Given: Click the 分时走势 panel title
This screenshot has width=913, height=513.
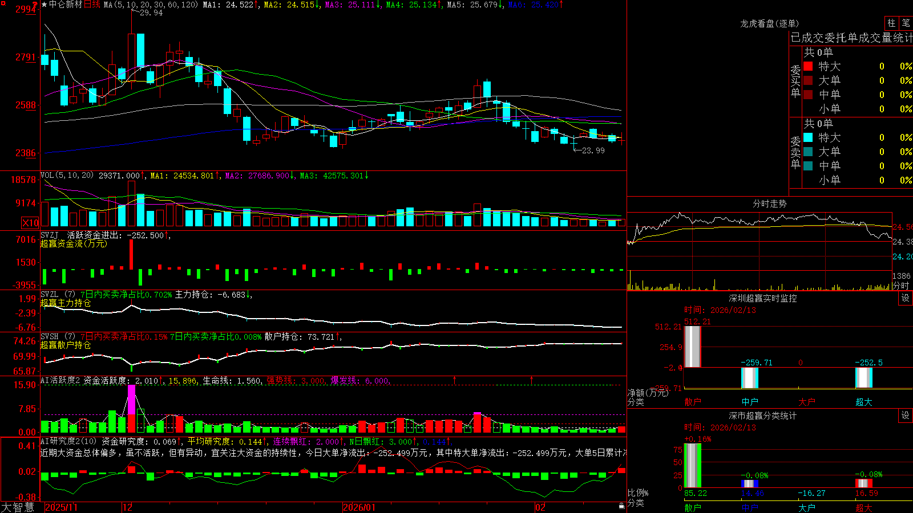Looking at the screenshot, I should coord(769,203).
